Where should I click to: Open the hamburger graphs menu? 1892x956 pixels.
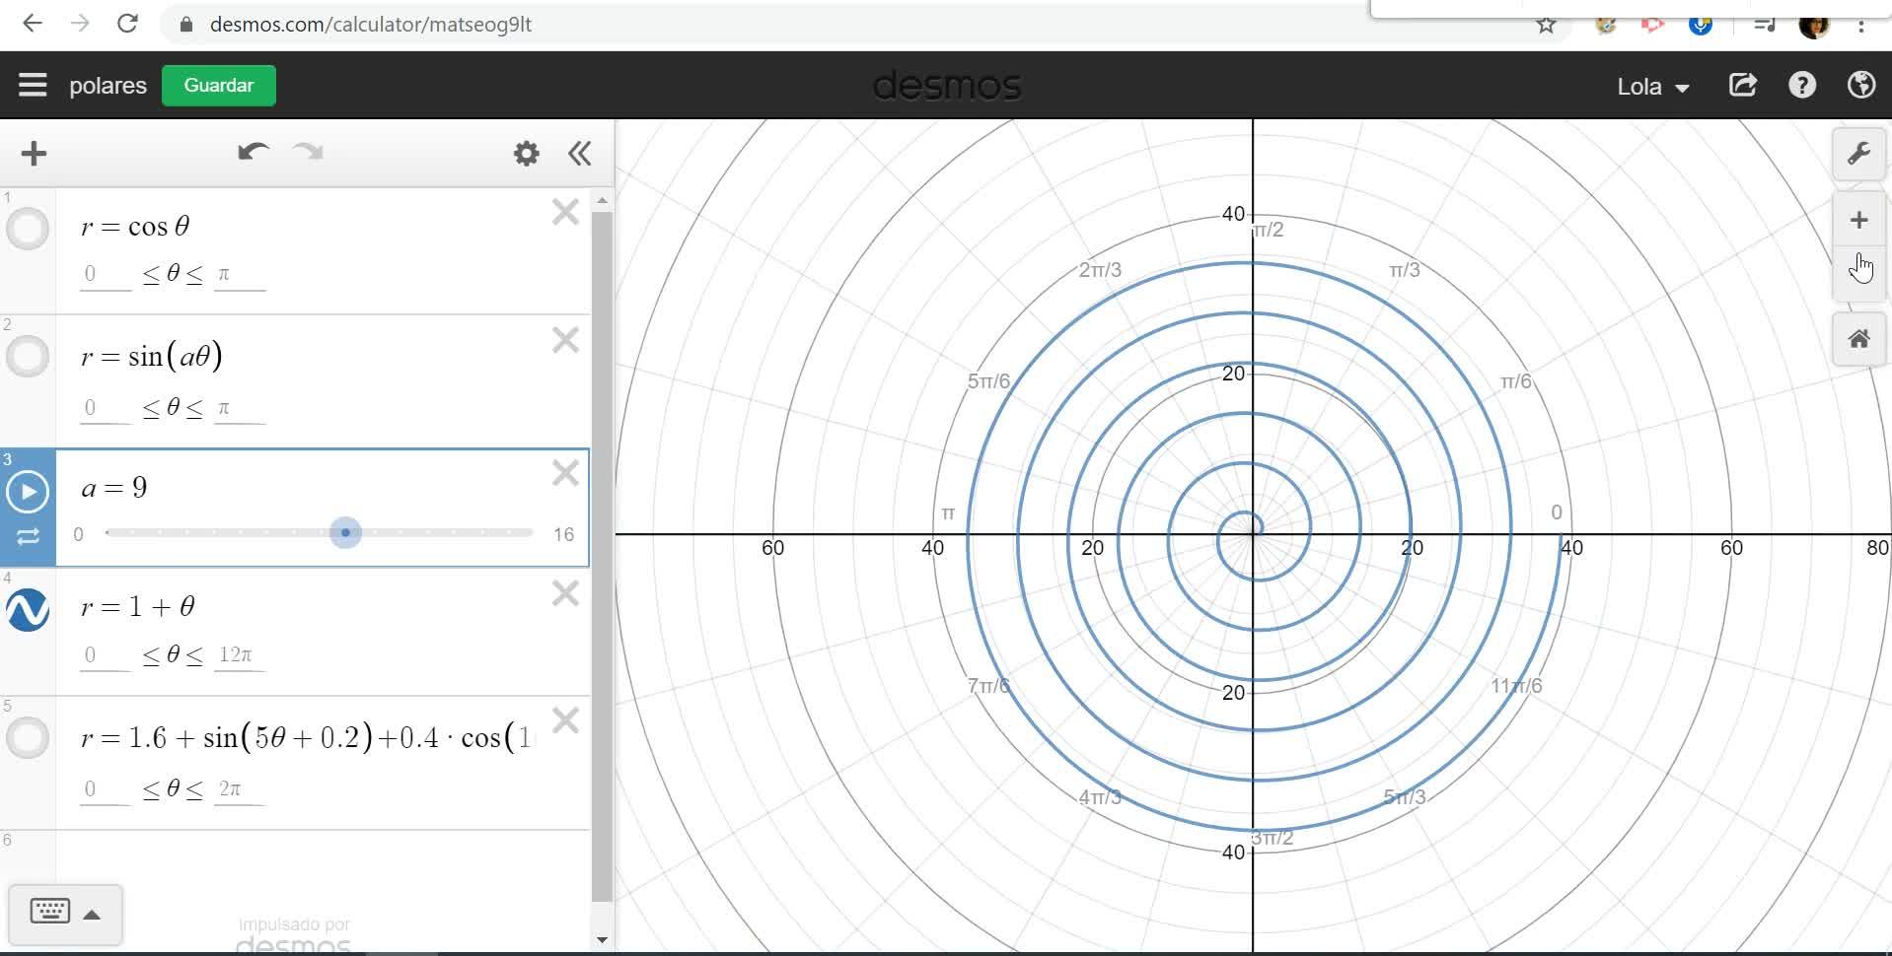[33, 86]
